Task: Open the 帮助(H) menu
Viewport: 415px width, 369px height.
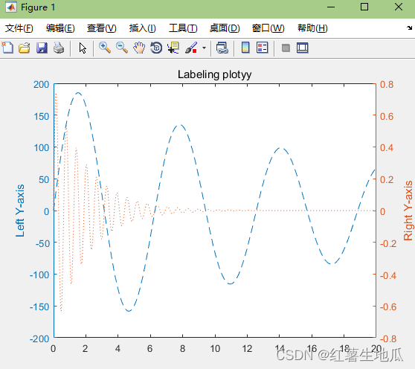Action: coord(312,28)
